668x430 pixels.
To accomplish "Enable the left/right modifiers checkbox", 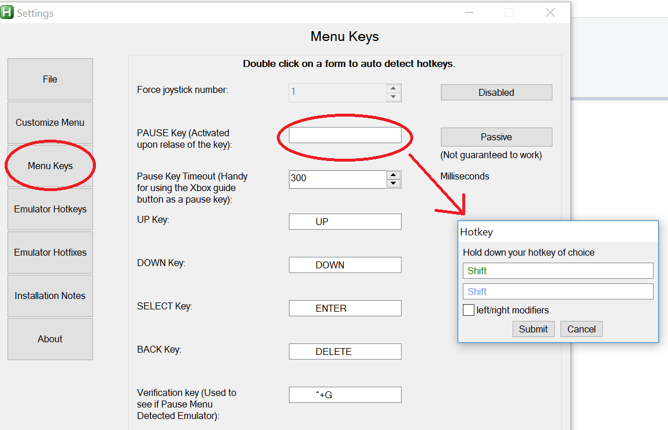I will pos(469,310).
